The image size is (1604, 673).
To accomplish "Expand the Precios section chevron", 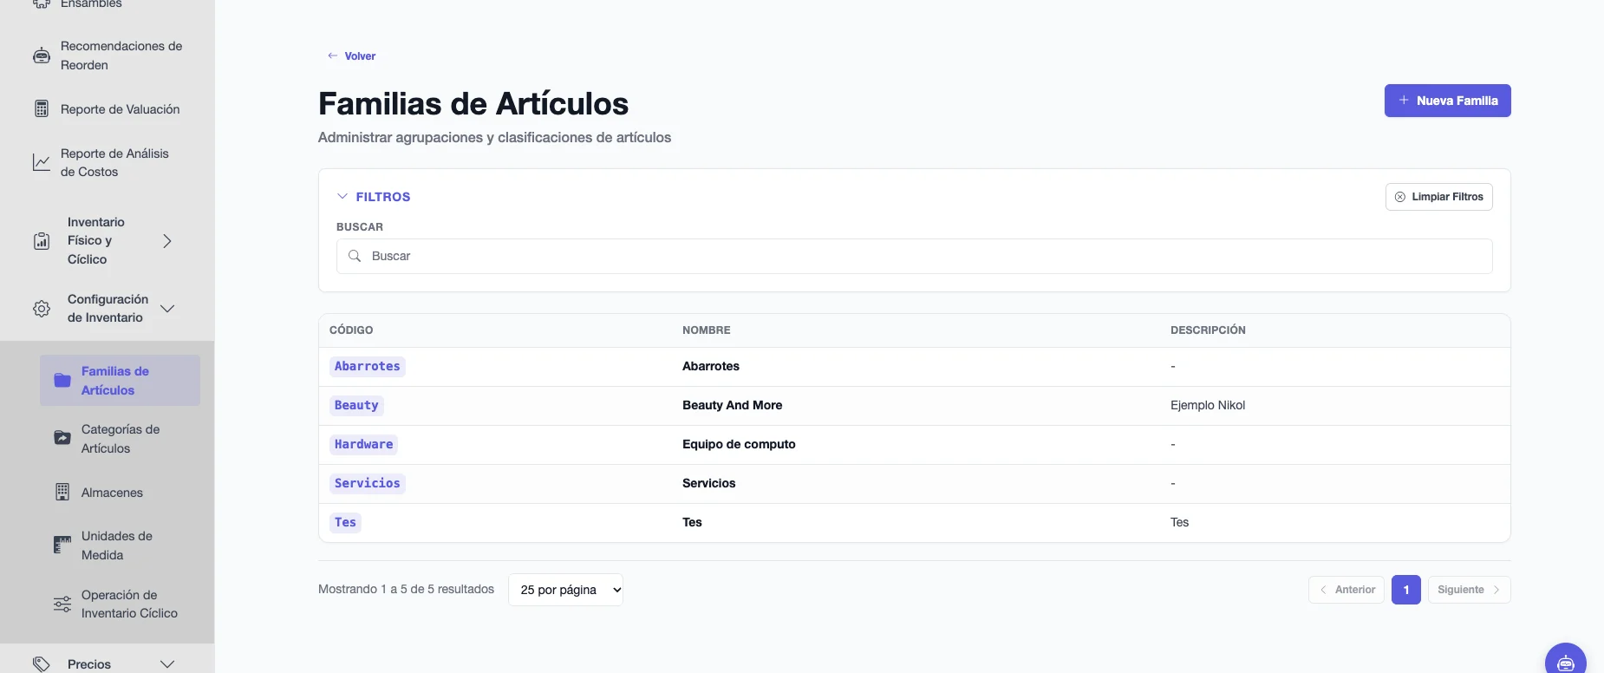I will point(167,663).
